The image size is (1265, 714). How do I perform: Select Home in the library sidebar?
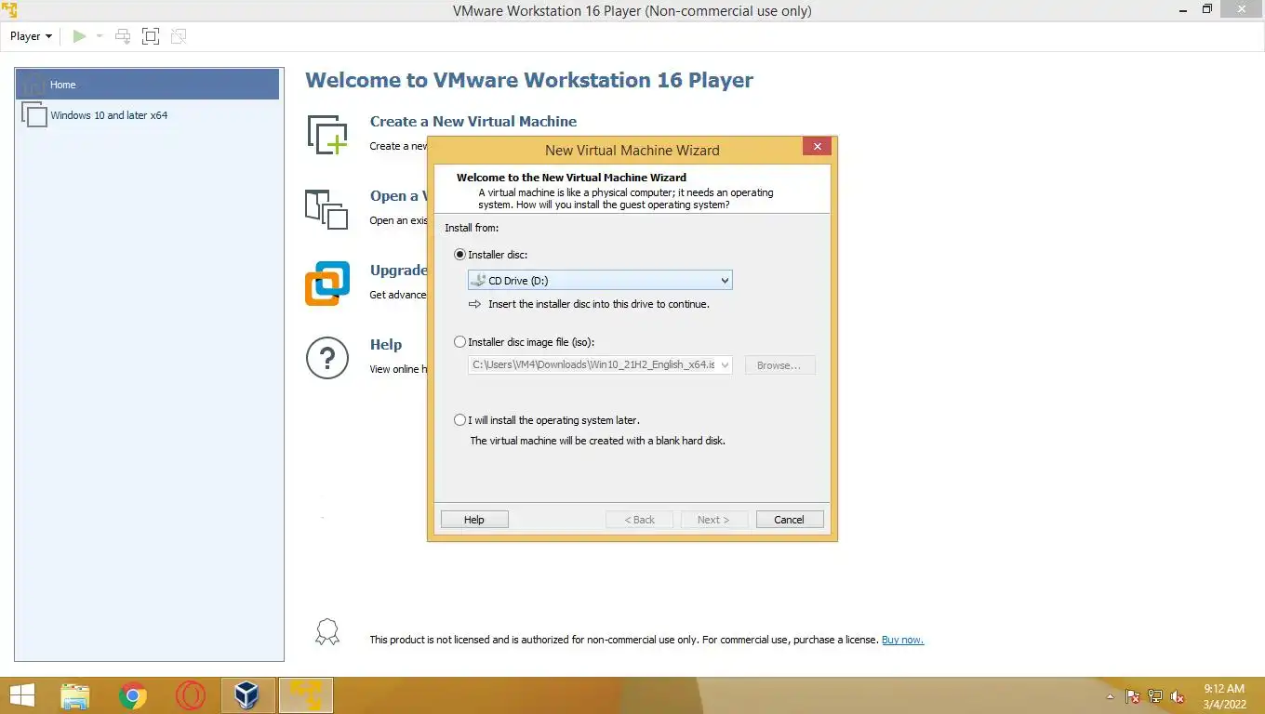click(x=147, y=85)
